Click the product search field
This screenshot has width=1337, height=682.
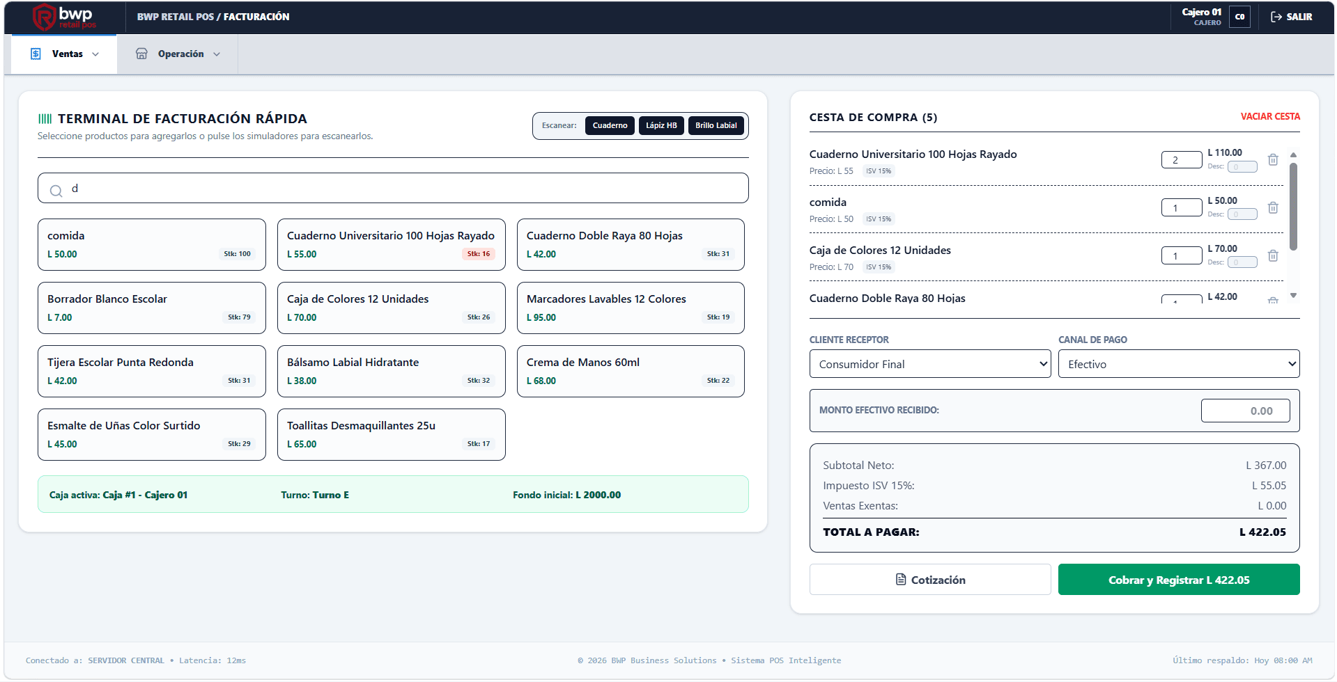(393, 188)
